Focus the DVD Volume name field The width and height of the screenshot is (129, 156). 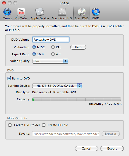51,40
